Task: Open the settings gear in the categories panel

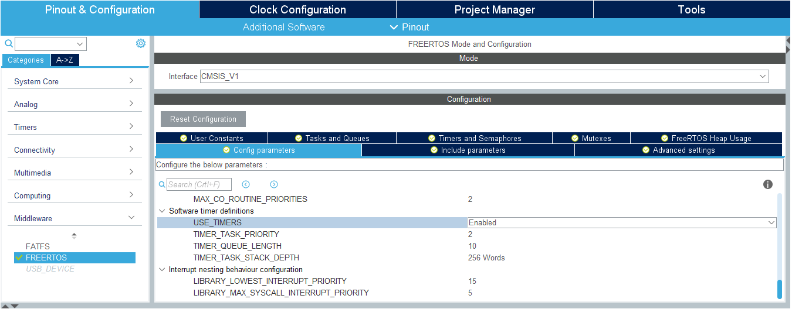Action: click(x=141, y=43)
